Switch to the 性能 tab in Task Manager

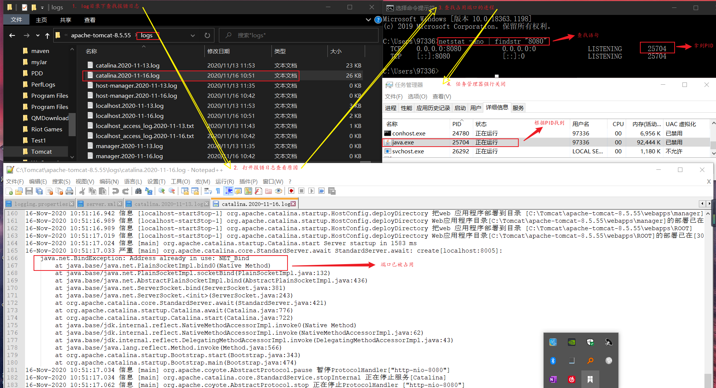tap(406, 108)
